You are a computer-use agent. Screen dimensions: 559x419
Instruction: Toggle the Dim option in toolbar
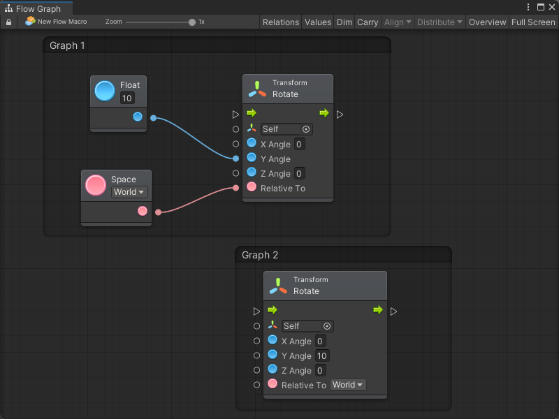344,22
